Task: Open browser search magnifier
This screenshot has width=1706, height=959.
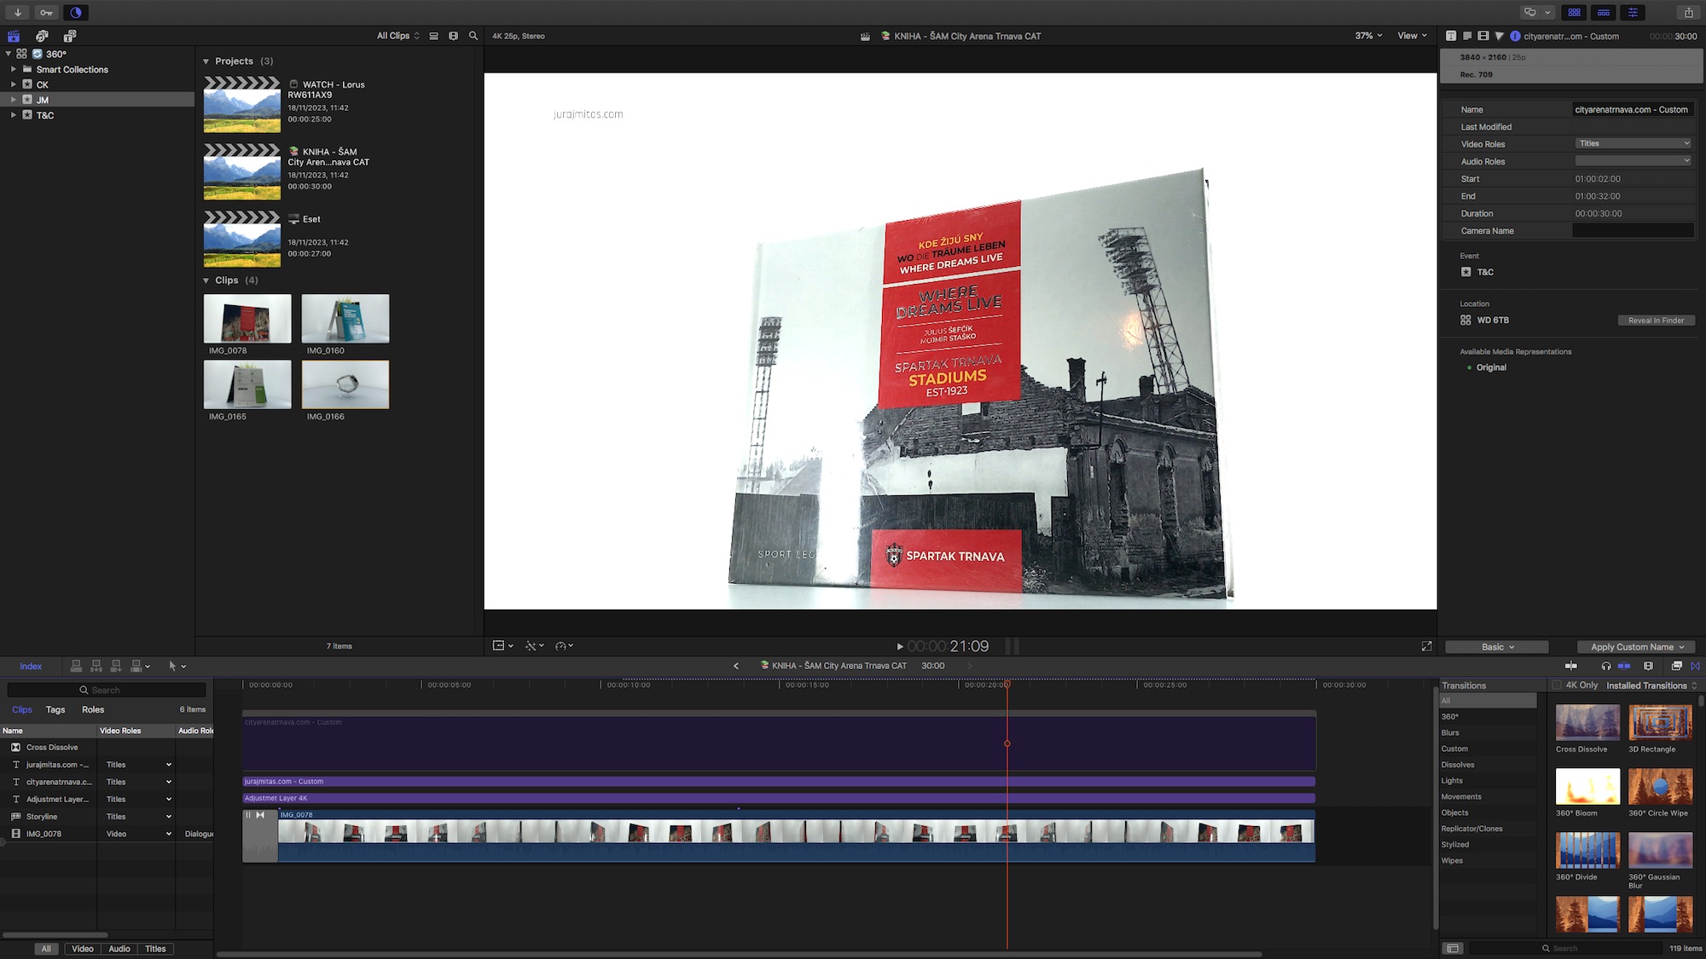Action: pyautogui.click(x=473, y=36)
